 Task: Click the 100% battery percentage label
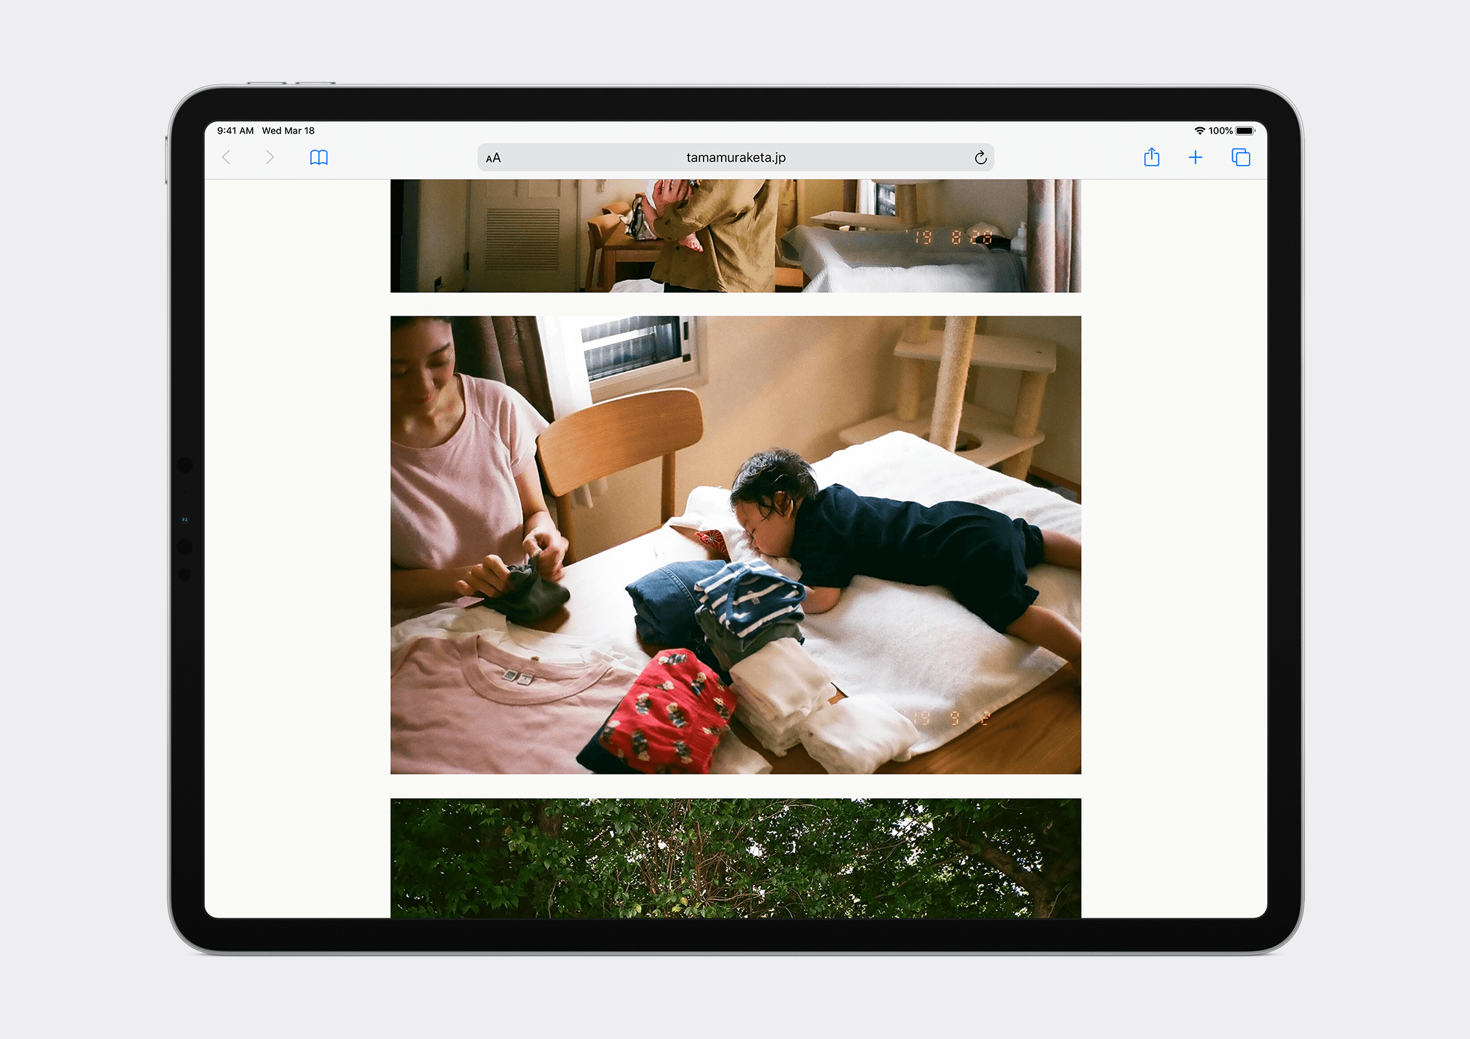(1221, 131)
